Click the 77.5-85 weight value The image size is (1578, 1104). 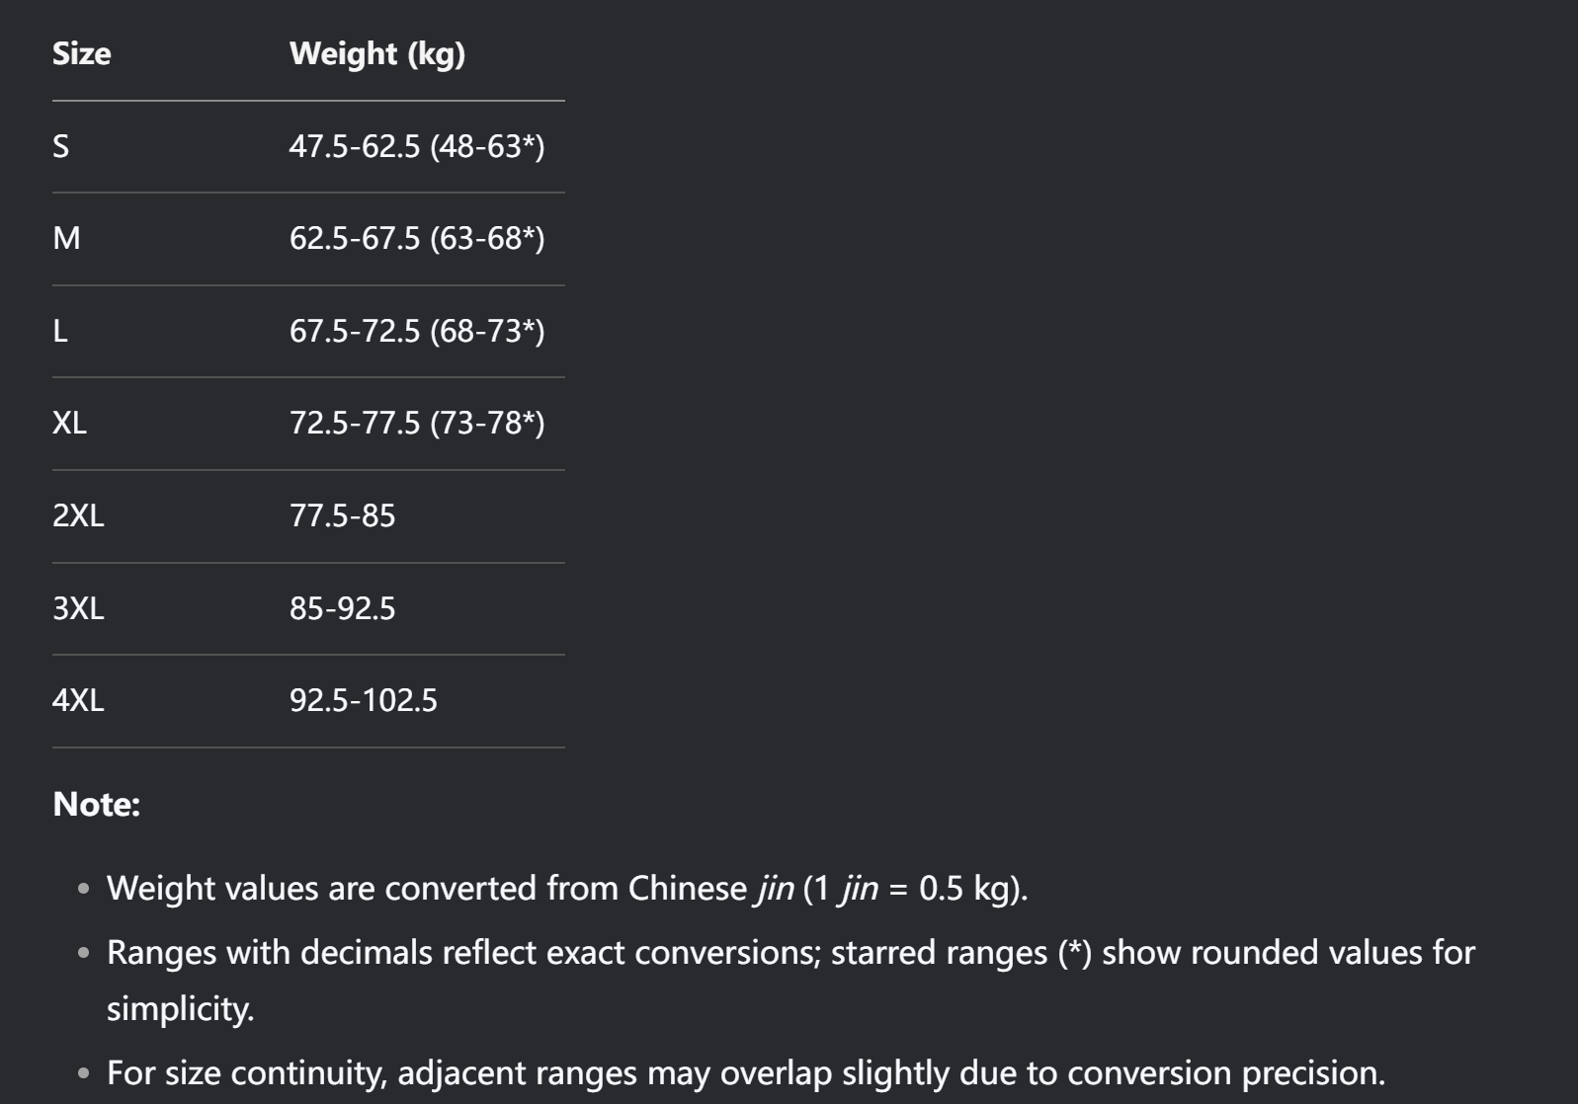pos(342,515)
